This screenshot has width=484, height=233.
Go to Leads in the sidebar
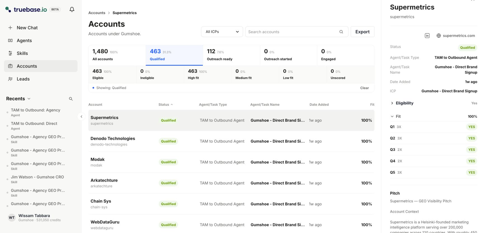41,79
